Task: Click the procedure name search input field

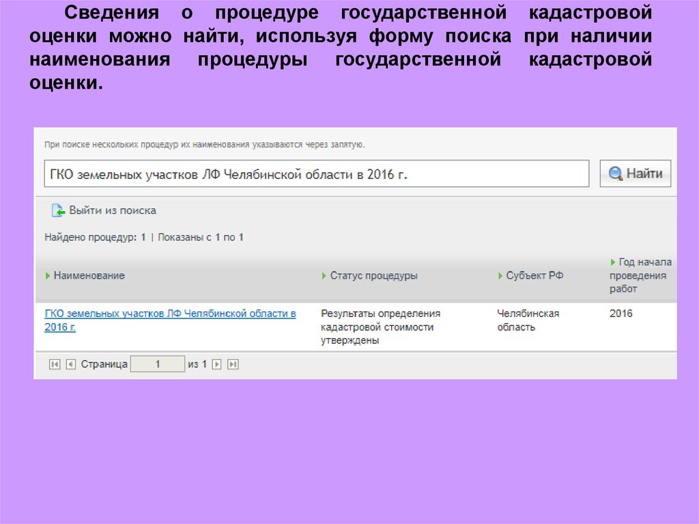Action: 316,174
